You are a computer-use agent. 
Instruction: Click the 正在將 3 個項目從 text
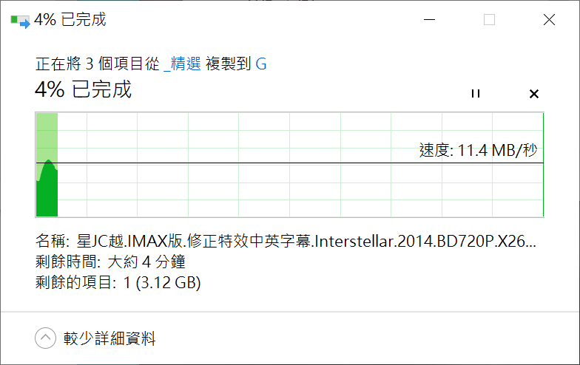tap(97, 64)
